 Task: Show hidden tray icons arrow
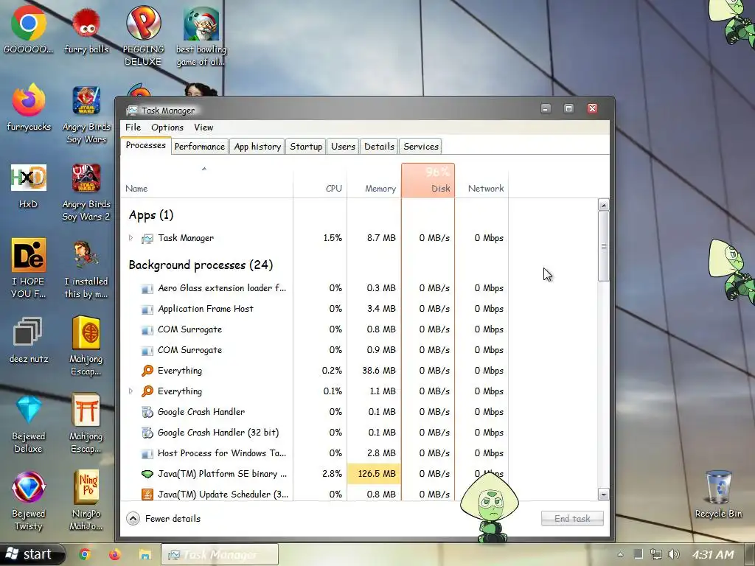tap(620, 554)
